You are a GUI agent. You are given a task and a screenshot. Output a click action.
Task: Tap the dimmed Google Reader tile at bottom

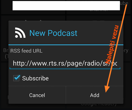point(99,106)
